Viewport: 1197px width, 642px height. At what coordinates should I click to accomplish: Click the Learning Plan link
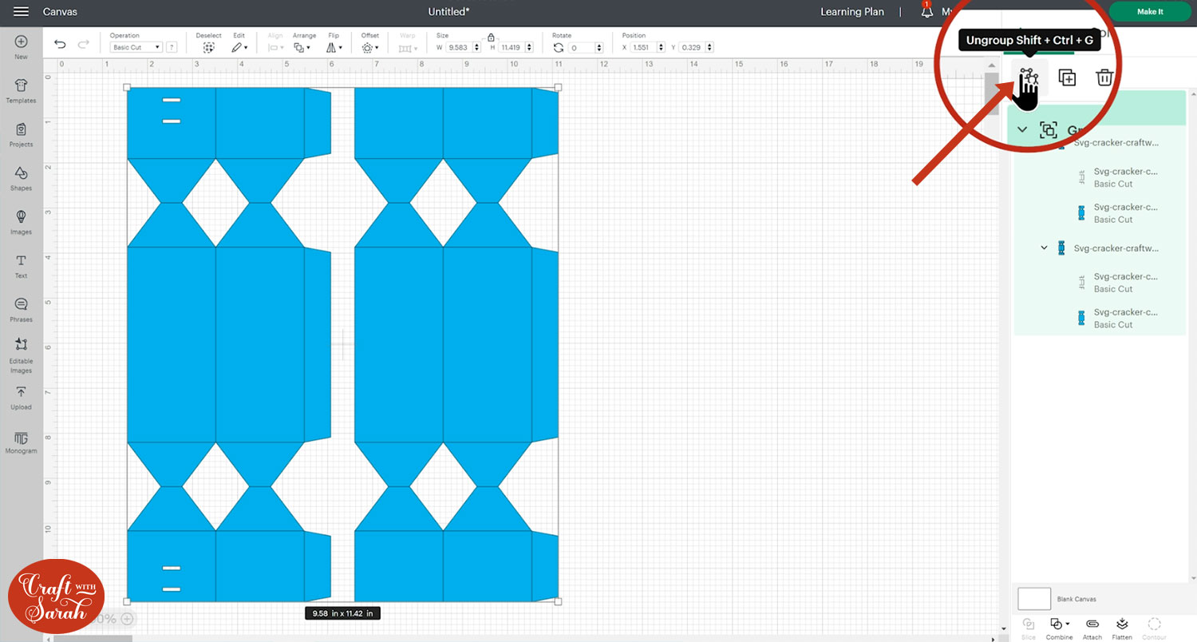(851, 12)
